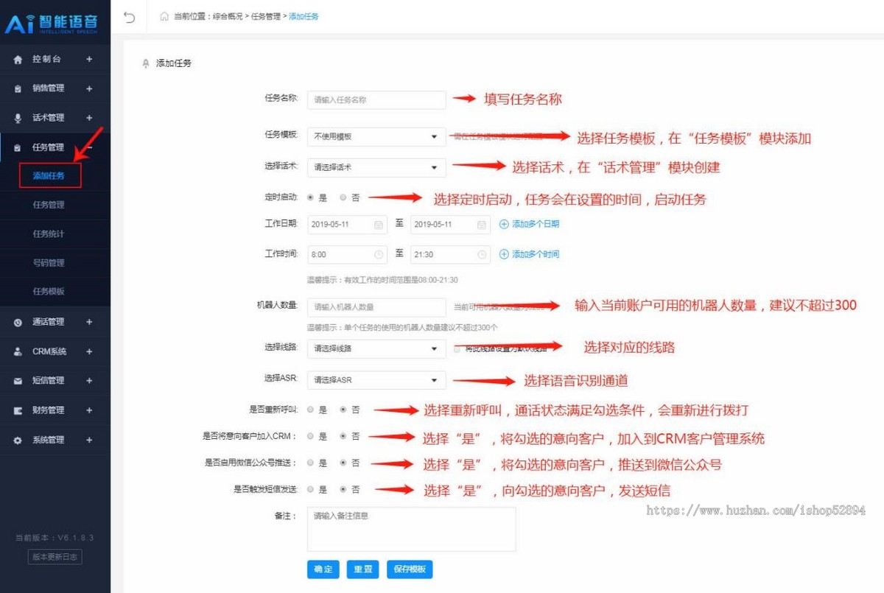
Task: Open the 选择话术 dropdown
Action: [376, 167]
